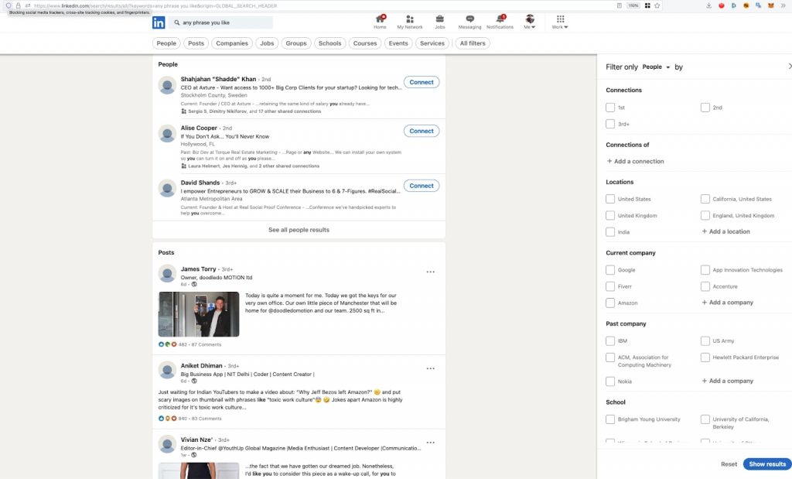Open My Network
The height and width of the screenshot is (479, 792).
coord(410,22)
